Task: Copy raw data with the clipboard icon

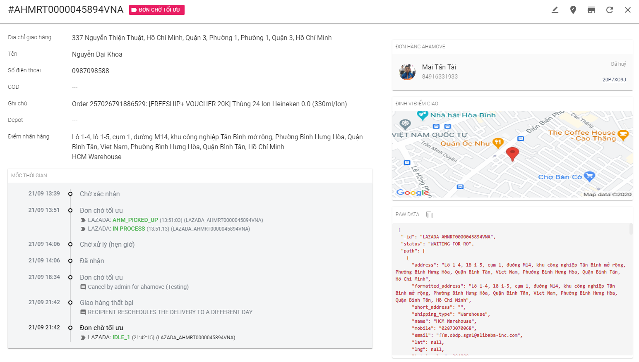Action: (x=430, y=215)
